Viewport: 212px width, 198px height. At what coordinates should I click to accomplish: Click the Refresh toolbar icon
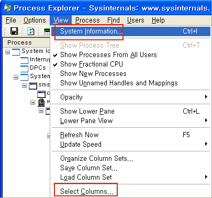point(31,31)
